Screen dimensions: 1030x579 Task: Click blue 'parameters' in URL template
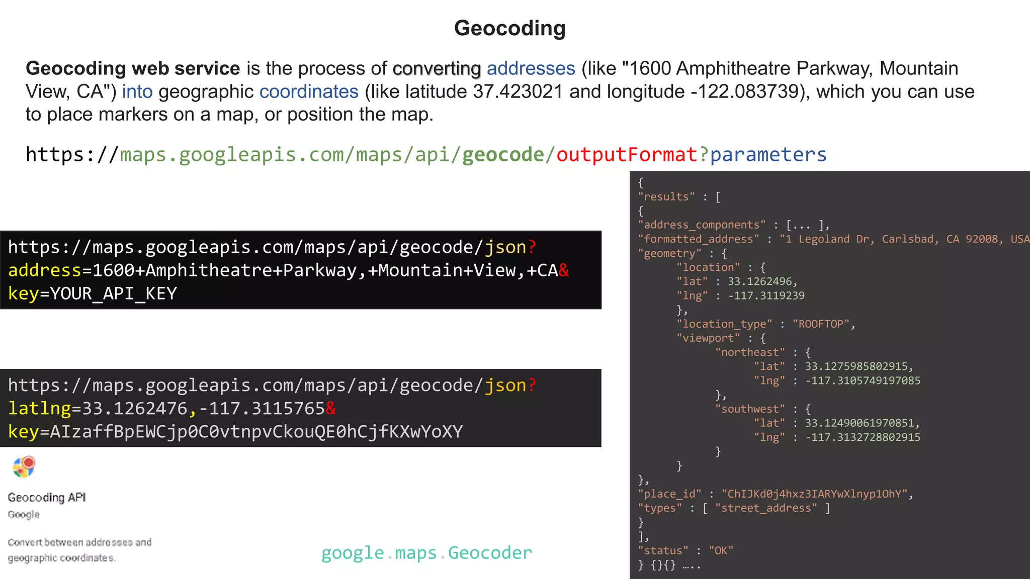tap(768, 155)
